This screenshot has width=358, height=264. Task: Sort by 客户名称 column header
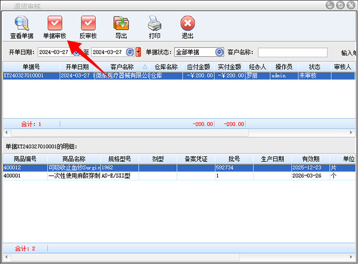[122, 67]
